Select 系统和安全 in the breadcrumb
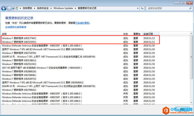The width and height of the screenshot is (194, 116). (x=43, y=8)
